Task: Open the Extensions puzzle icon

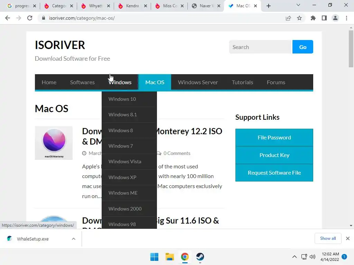Action: [x=313, y=18]
